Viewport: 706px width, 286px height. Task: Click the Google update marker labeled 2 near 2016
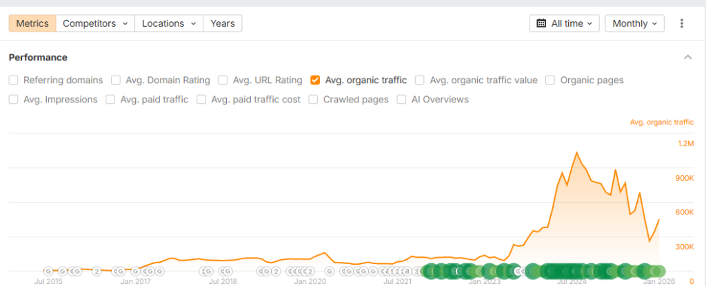(x=97, y=271)
